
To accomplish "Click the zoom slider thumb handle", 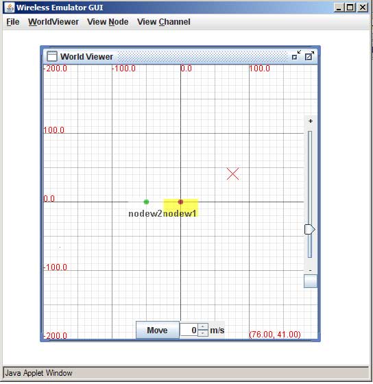I will pyautogui.click(x=309, y=230).
